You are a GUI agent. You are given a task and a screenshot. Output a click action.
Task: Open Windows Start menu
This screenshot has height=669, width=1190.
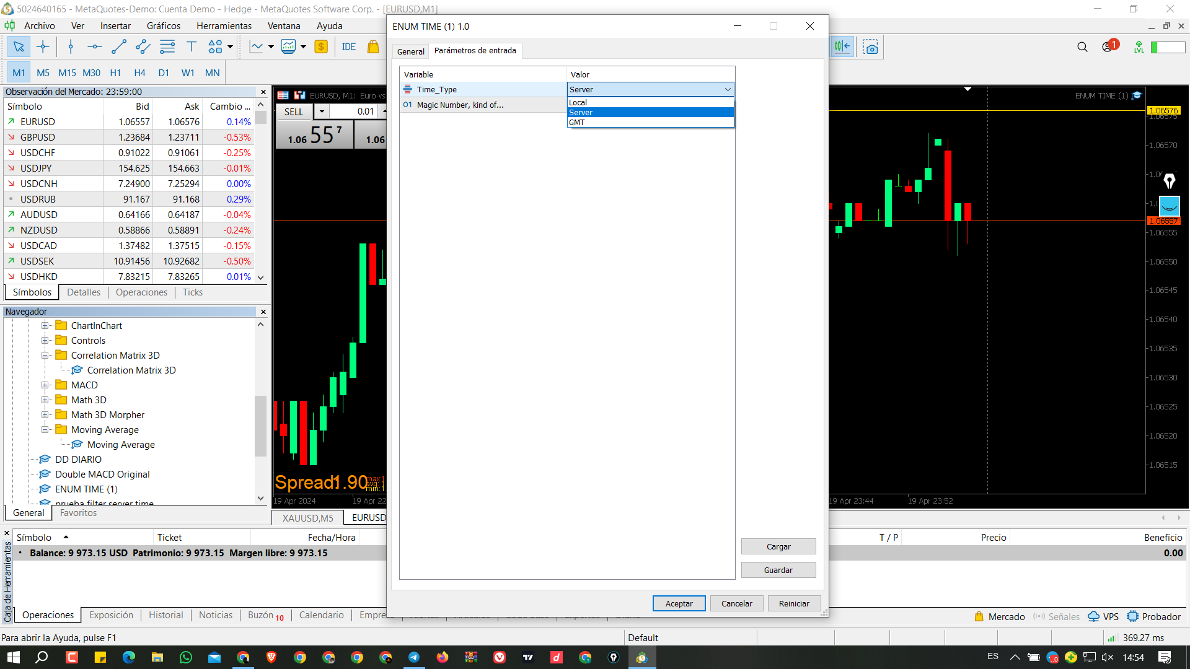pos(13,657)
